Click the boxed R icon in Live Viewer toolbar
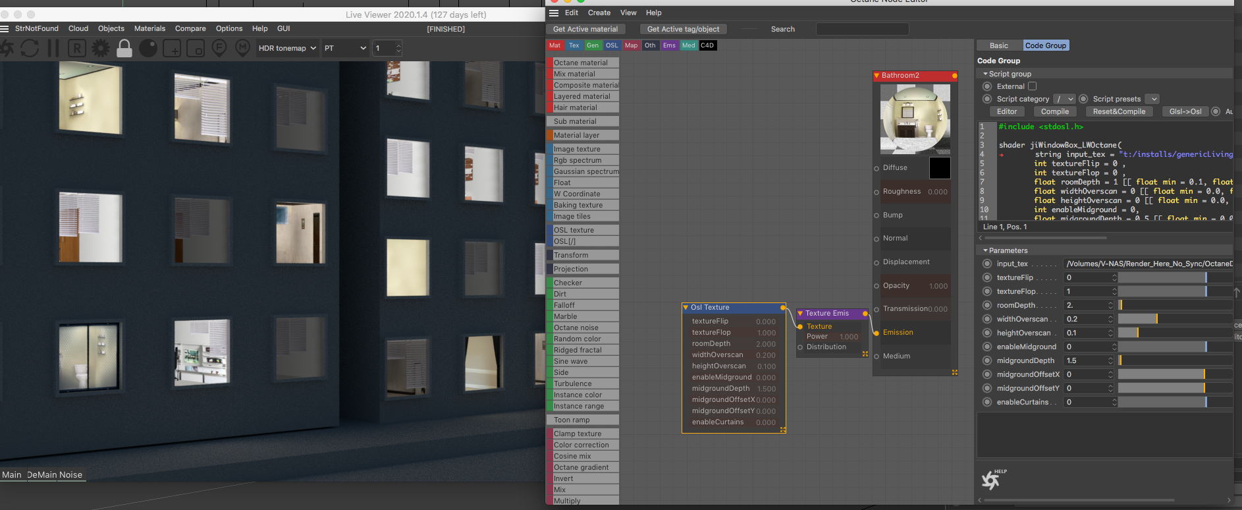This screenshot has height=510, width=1242. coord(77,48)
